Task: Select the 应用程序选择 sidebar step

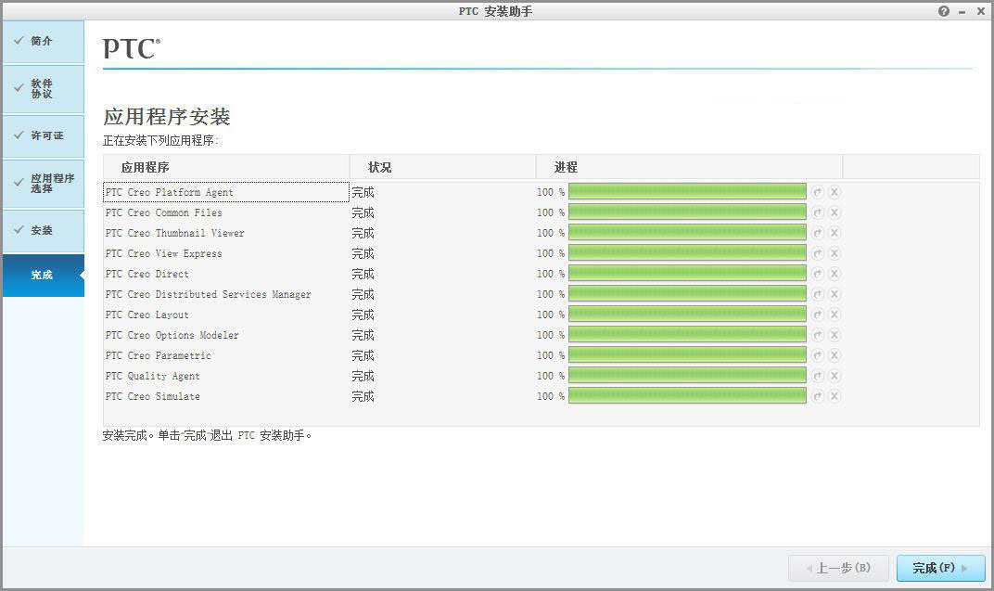Action: coord(43,183)
